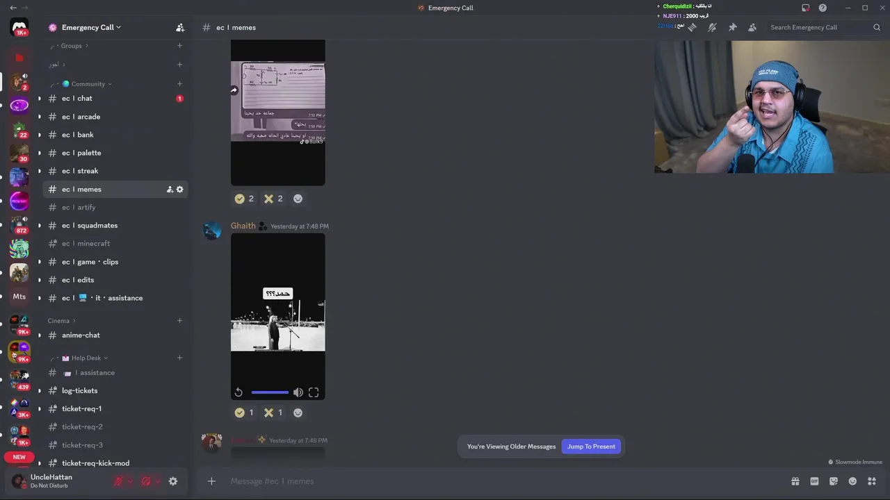Screen dimensions: 890x500
Task: Open User Settings gear icon
Action: (x=173, y=481)
